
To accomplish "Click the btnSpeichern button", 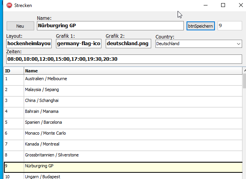I will (201, 26).
